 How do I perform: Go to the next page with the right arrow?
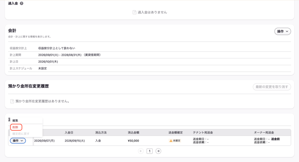tap(158, 151)
